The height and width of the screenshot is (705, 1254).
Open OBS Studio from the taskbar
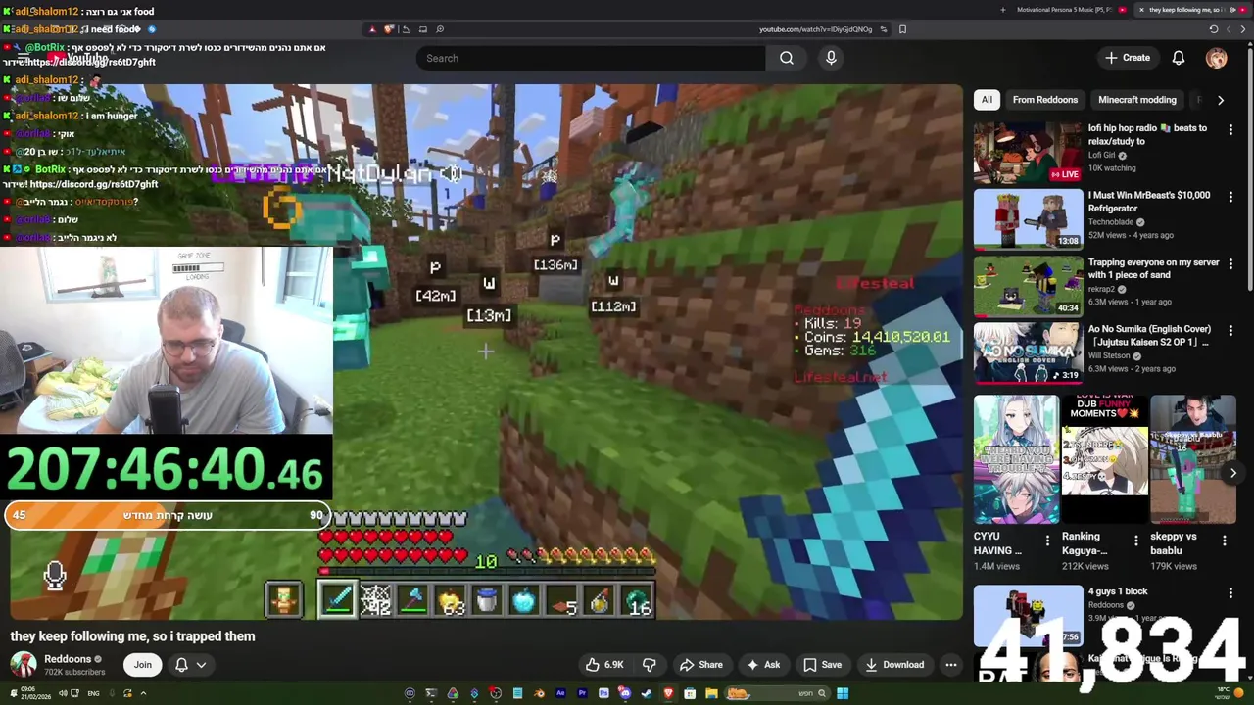496,693
